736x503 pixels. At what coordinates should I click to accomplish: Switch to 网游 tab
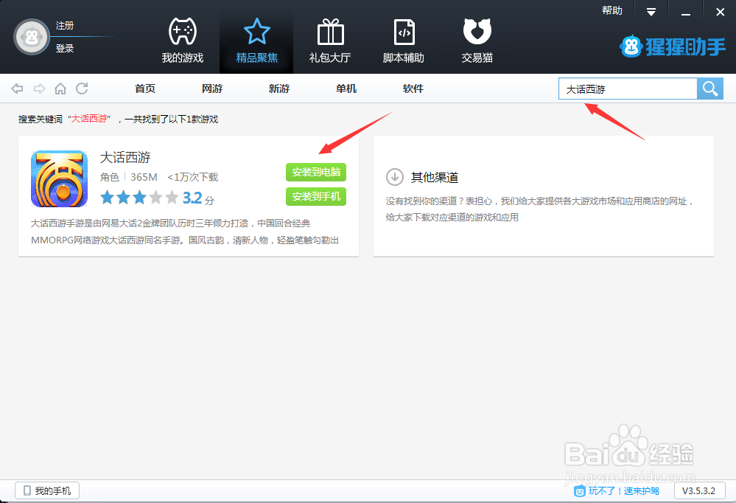212,89
